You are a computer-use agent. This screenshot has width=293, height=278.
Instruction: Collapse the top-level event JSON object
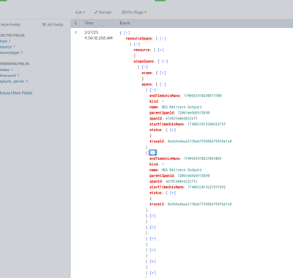(127, 33)
